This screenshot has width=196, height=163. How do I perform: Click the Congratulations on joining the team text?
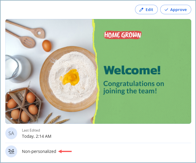[x=134, y=87]
